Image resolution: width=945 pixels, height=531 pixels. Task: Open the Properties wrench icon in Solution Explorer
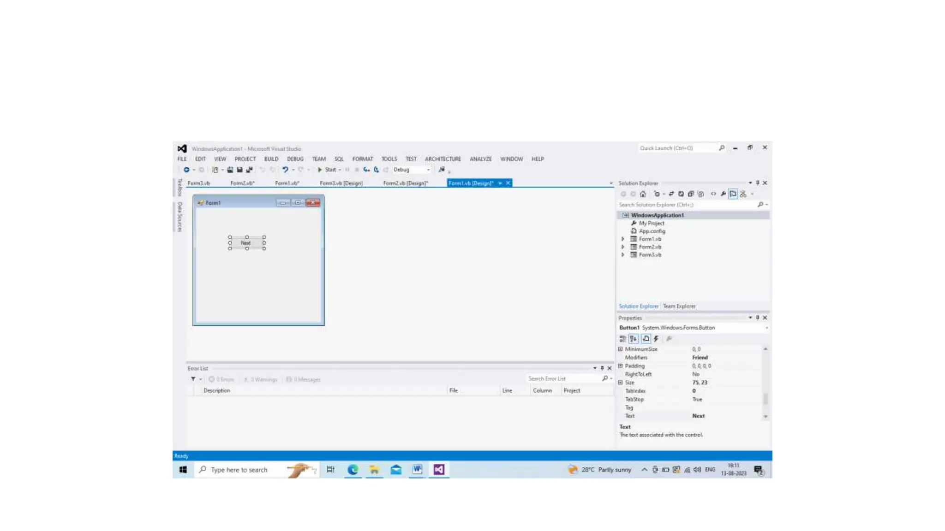click(723, 194)
